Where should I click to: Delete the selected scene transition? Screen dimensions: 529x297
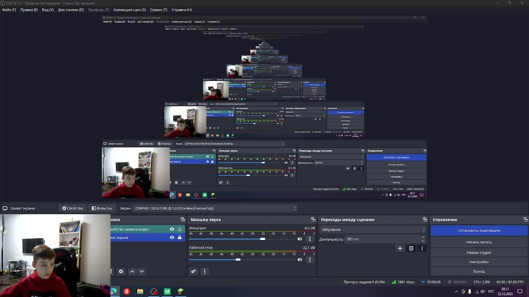point(411,248)
